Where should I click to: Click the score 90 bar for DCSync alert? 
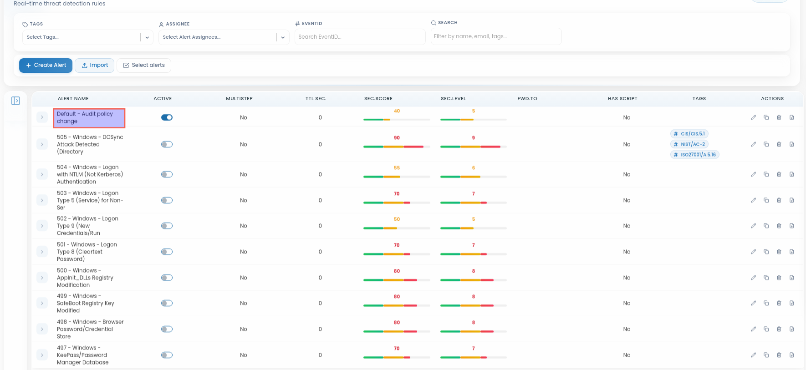[x=397, y=147]
